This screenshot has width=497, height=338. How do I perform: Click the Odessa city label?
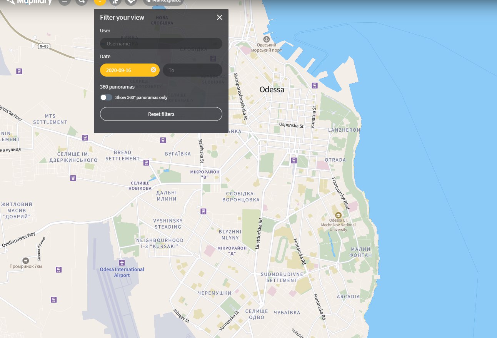pos(272,89)
